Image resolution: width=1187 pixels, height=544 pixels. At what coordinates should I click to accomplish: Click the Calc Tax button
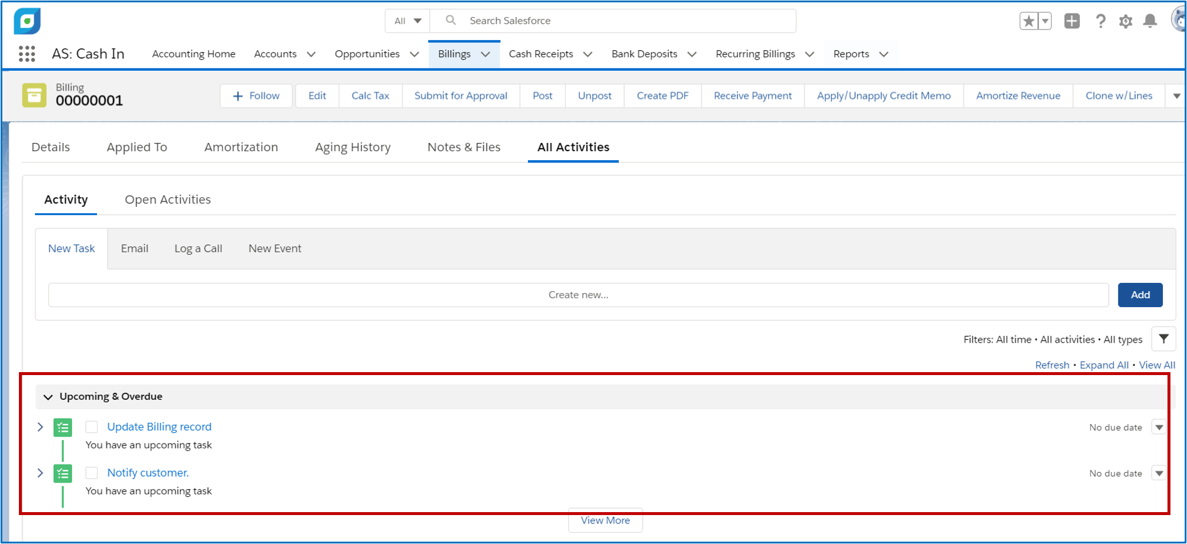[x=371, y=96]
